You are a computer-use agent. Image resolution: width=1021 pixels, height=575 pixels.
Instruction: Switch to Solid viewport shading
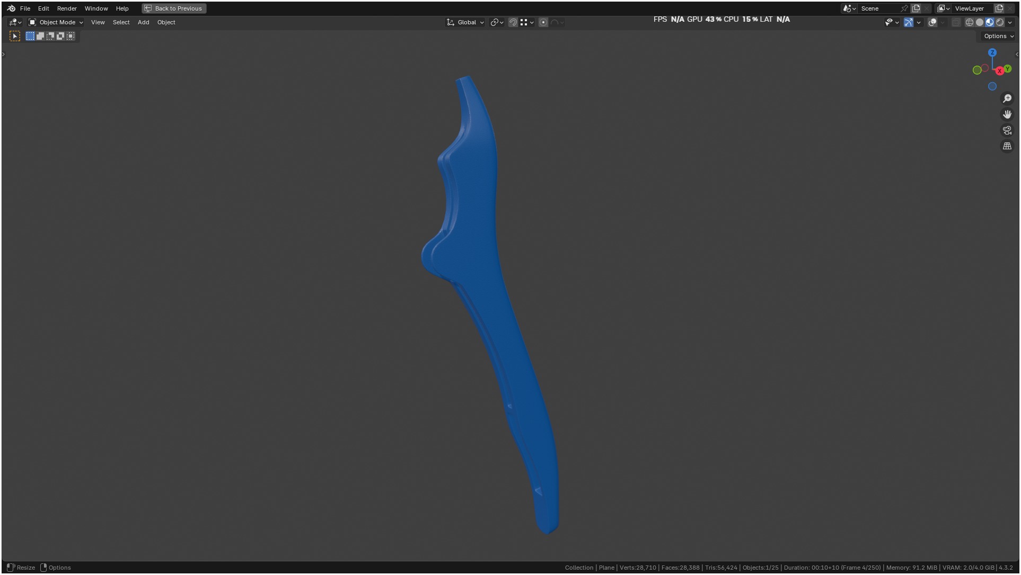980,22
